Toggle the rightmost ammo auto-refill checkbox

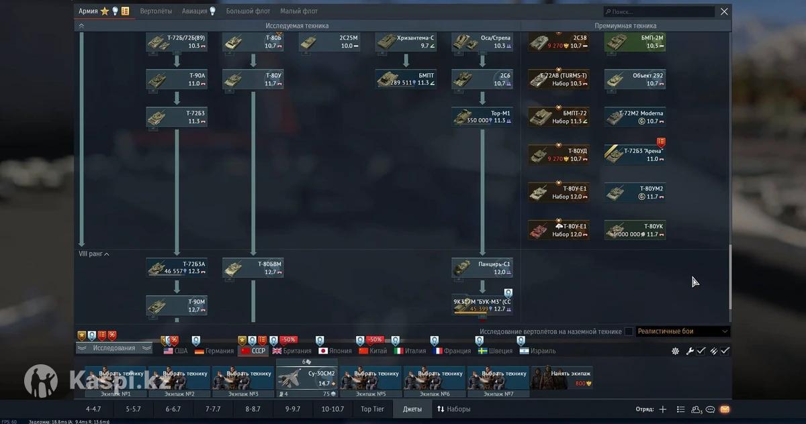point(725,351)
